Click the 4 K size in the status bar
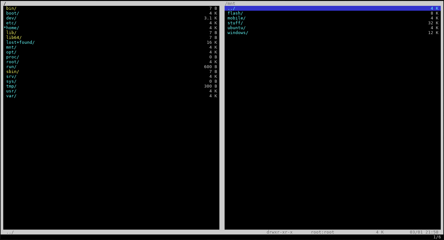Image resolution: width=444 pixels, height=240 pixels. point(380,232)
